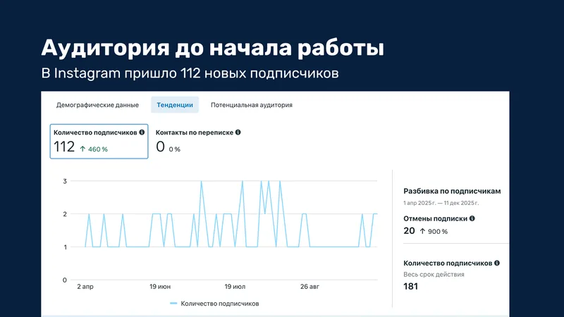The image size is (564, 317).
Task: Click the Аудитория до начала работы title
Action: [x=213, y=47]
